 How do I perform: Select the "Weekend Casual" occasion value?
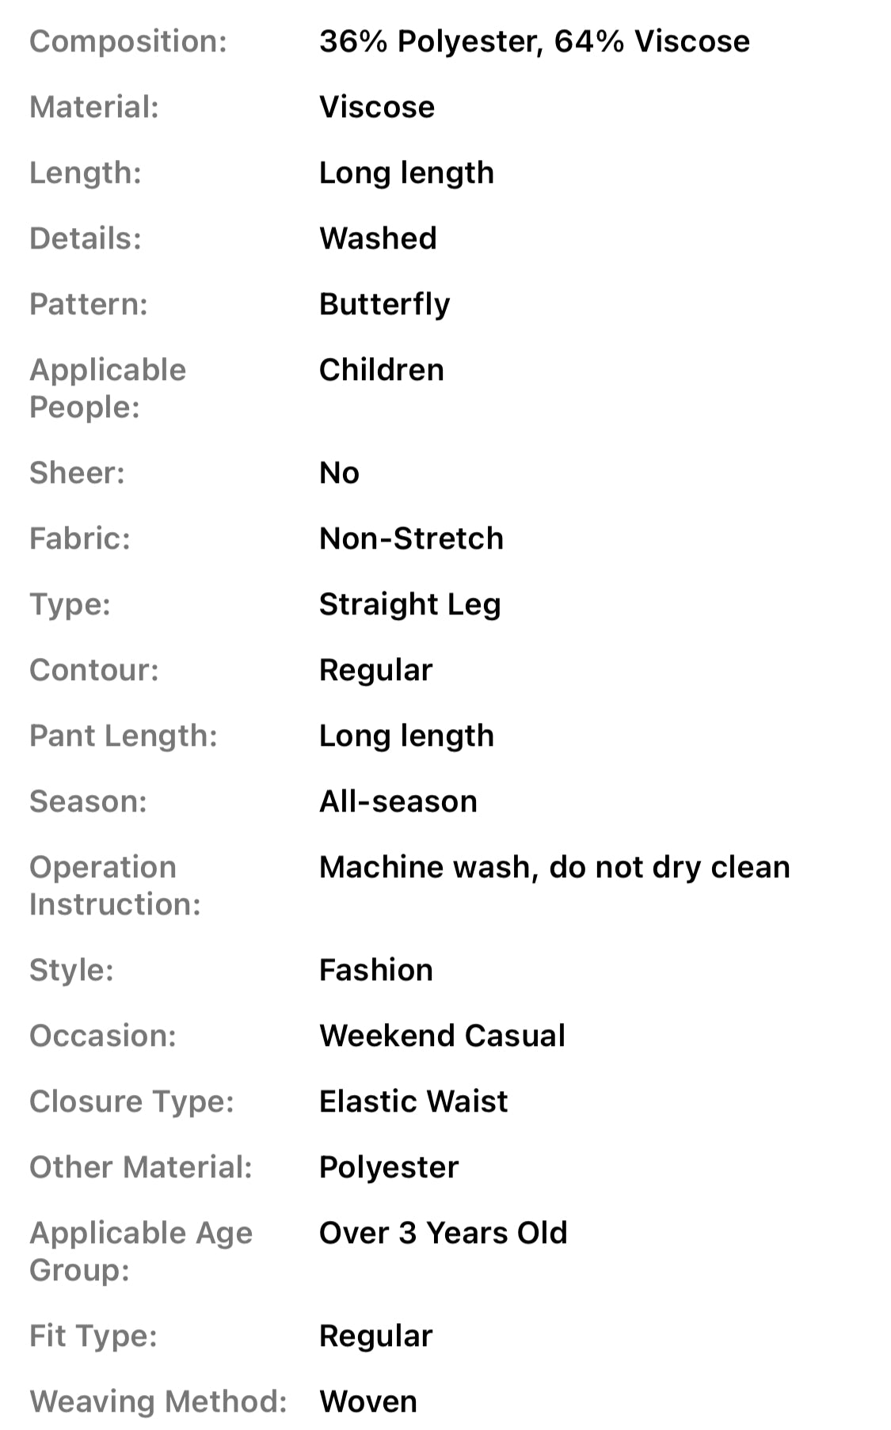(442, 1036)
